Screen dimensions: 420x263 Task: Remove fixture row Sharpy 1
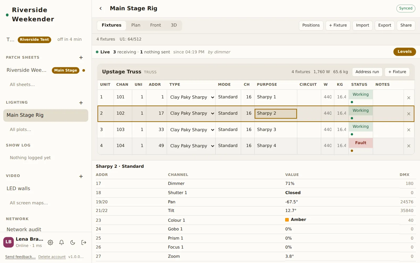(409, 98)
